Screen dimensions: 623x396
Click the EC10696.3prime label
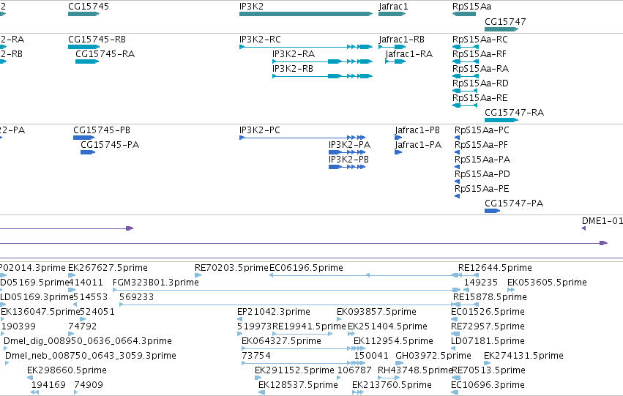(488, 385)
